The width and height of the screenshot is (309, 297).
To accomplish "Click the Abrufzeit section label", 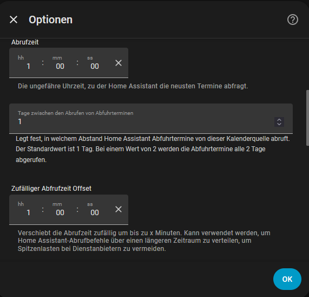I will click(25, 42).
